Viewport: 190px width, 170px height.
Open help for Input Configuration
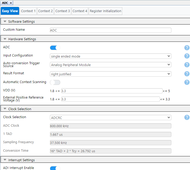click(187, 56)
